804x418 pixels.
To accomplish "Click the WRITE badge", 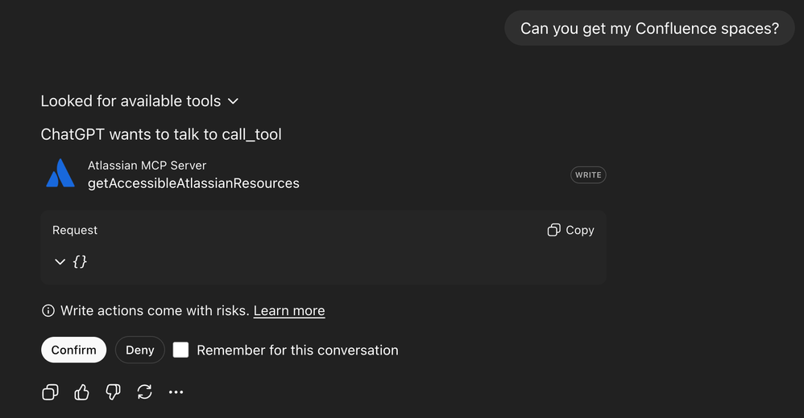I will 588,174.
